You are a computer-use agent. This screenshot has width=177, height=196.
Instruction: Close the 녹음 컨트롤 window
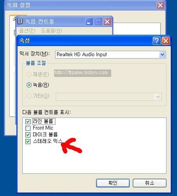pyautogui.click(x=107, y=21)
